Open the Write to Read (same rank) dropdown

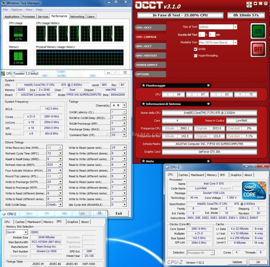click(125, 147)
